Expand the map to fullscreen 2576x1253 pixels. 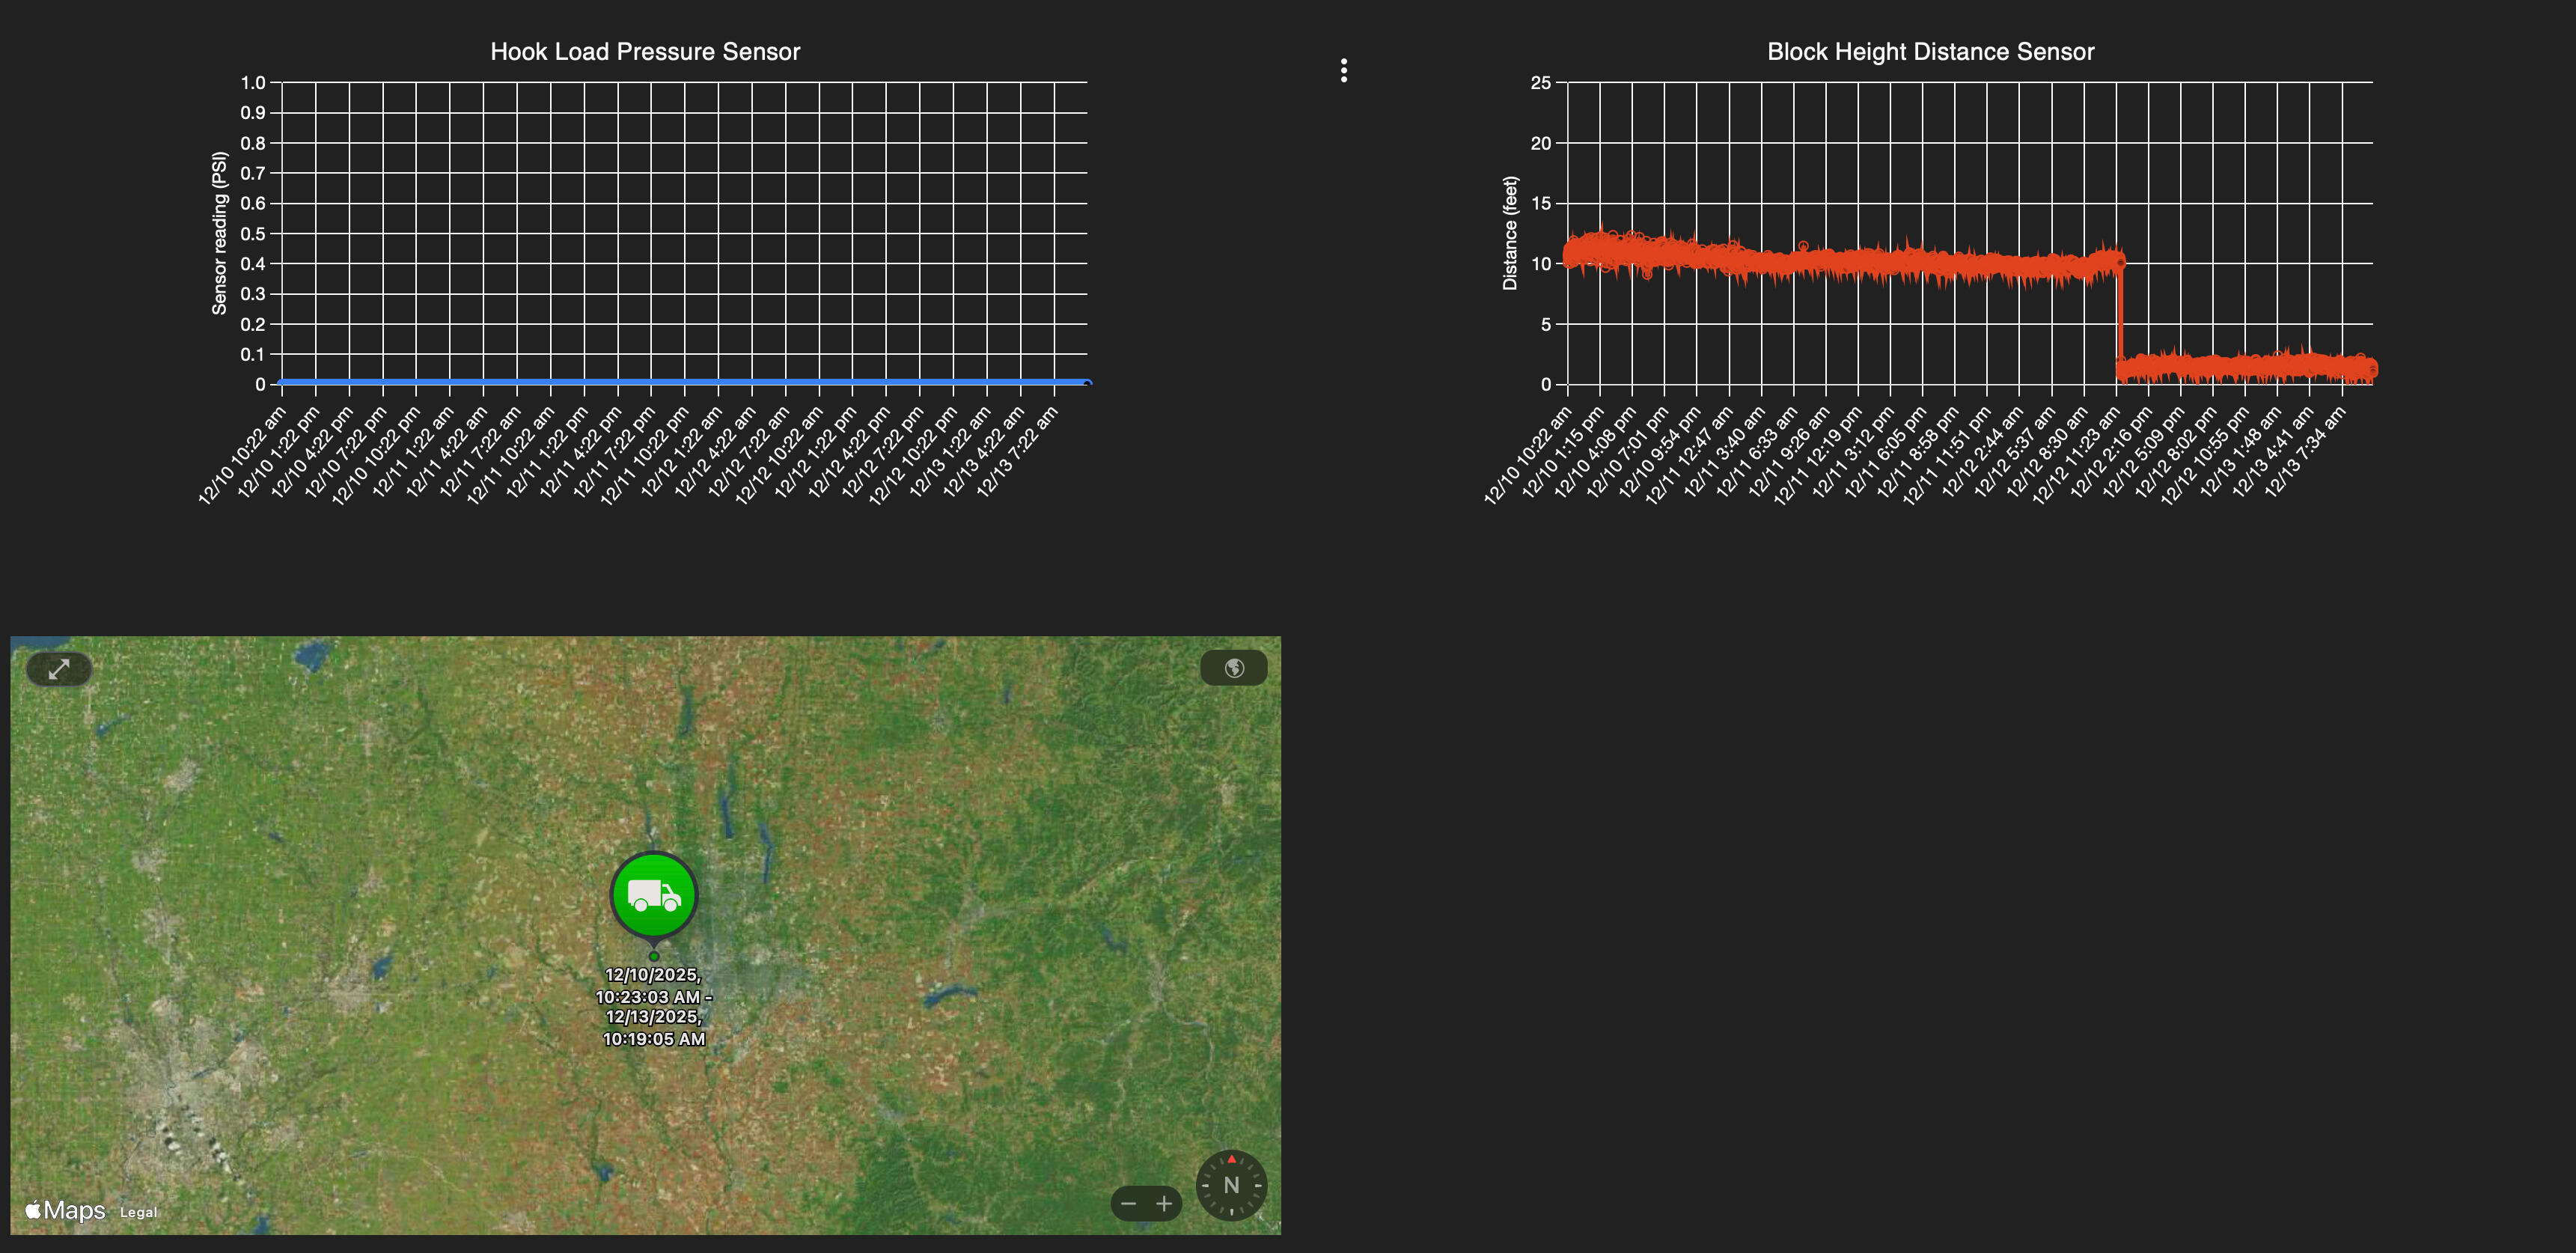pyautogui.click(x=59, y=669)
